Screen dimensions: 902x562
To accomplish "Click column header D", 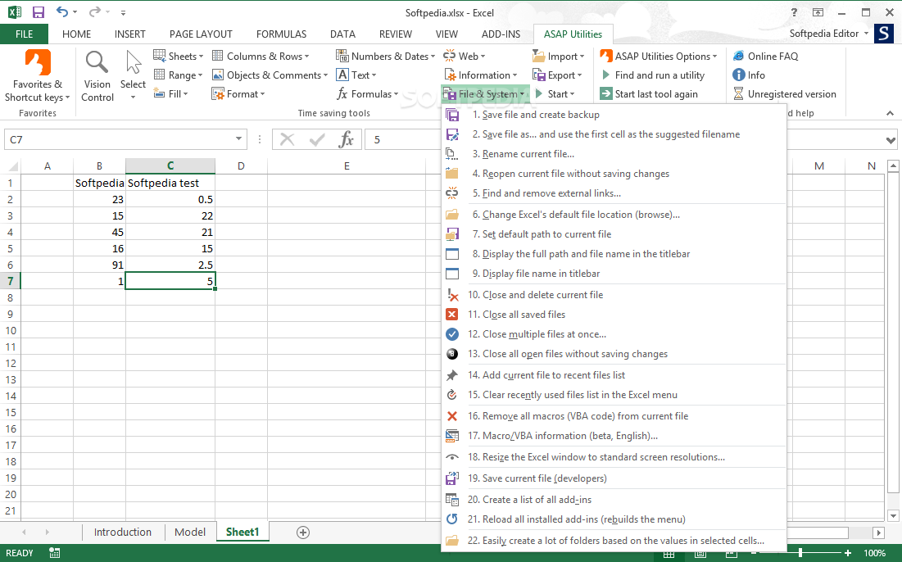I will point(241,165).
